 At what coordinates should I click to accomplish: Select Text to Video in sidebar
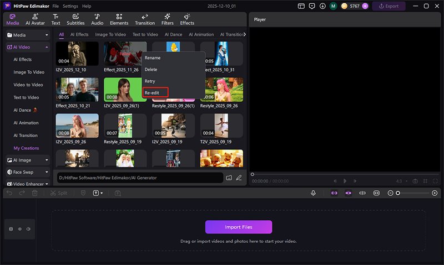pyautogui.click(x=26, y=97)
